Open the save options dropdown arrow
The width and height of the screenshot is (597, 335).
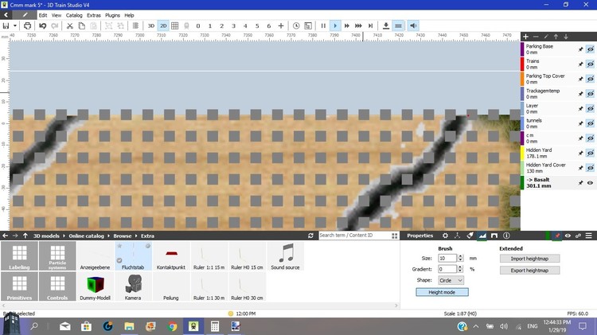(x=15, y=26)
